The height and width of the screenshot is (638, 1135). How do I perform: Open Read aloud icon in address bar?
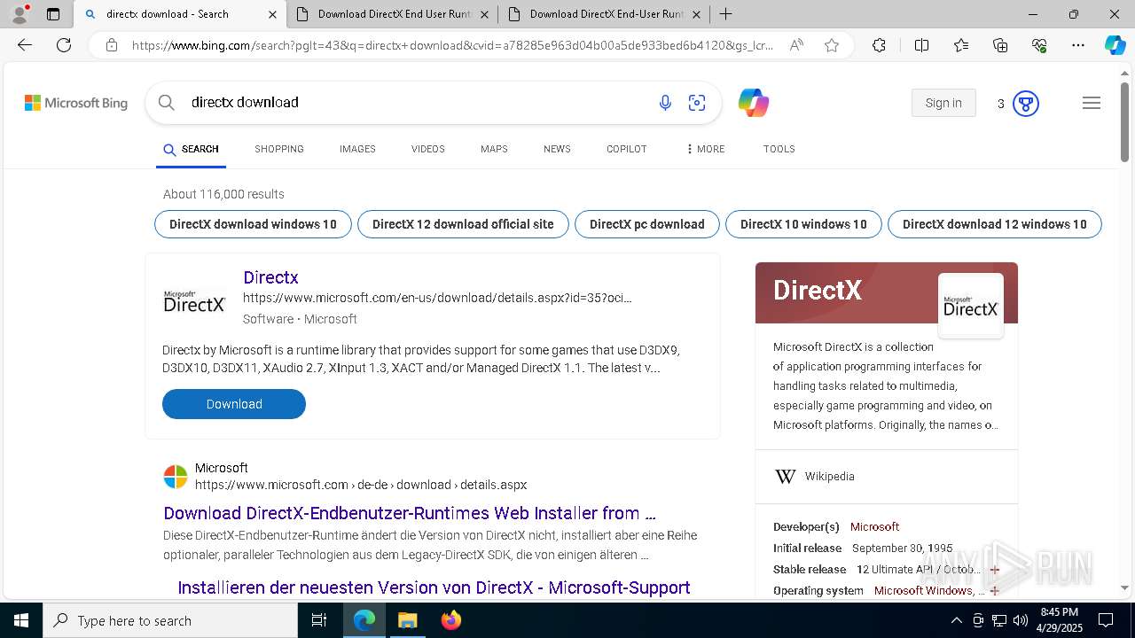(x=796, y=45)
